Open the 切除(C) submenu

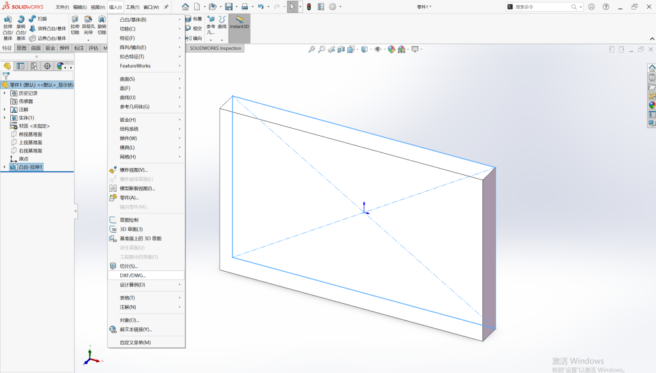tap(146, 29)
